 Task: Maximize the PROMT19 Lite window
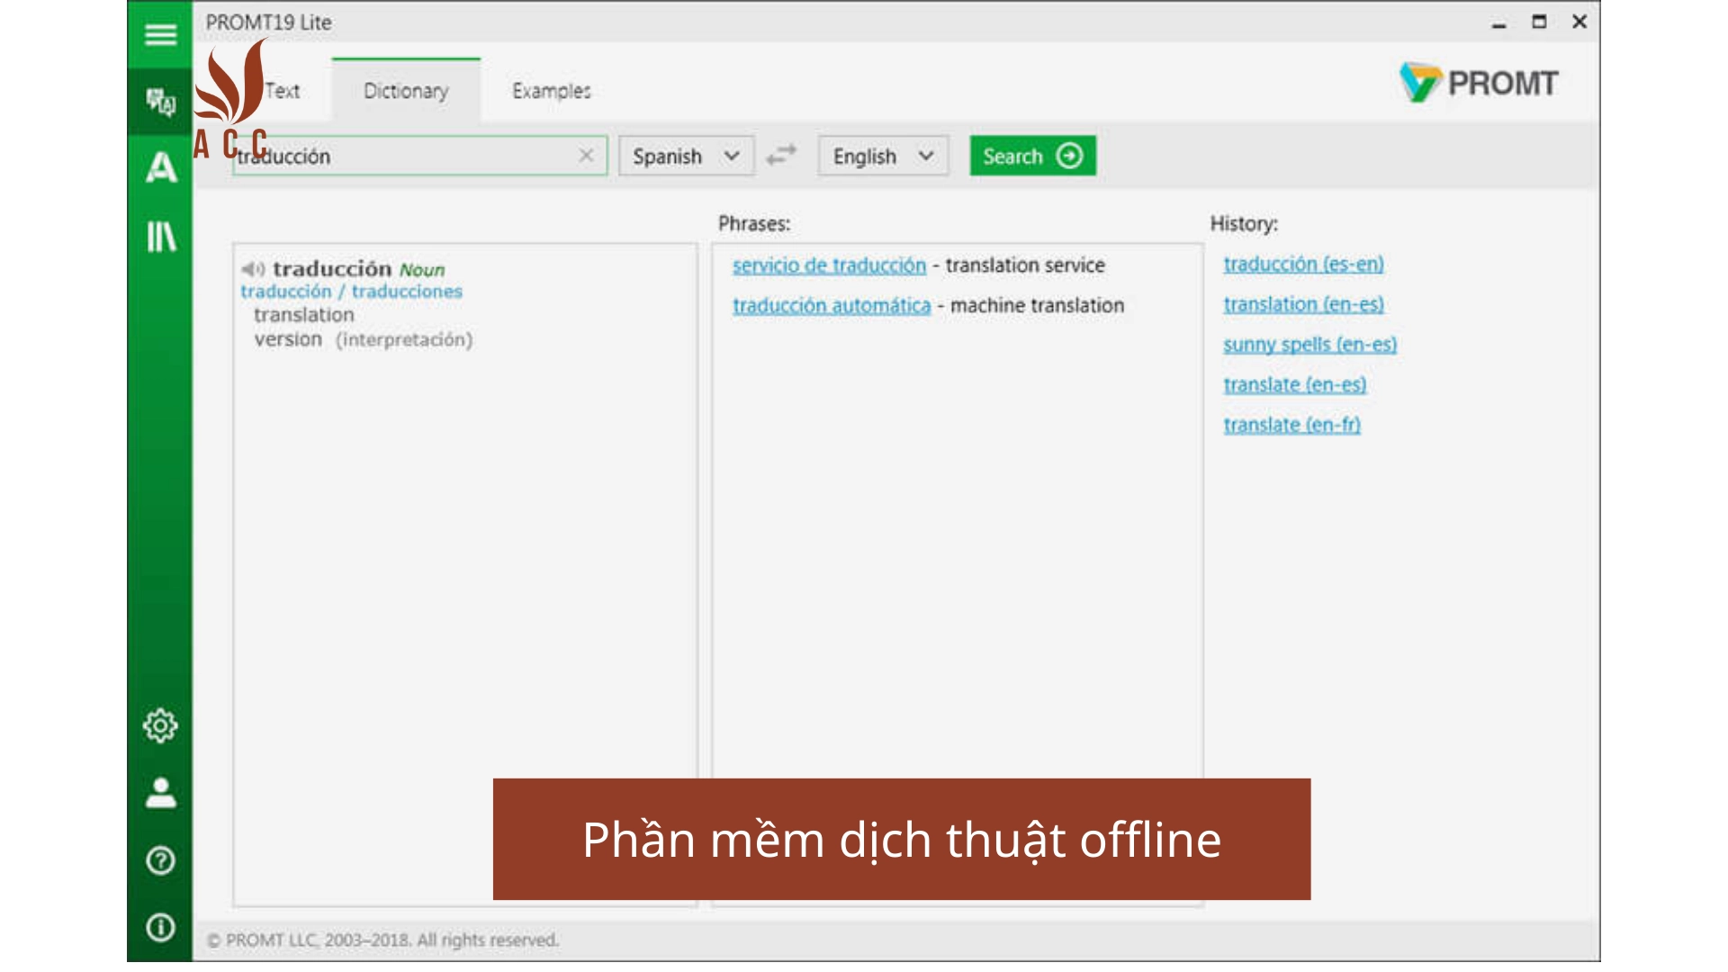1539,22
